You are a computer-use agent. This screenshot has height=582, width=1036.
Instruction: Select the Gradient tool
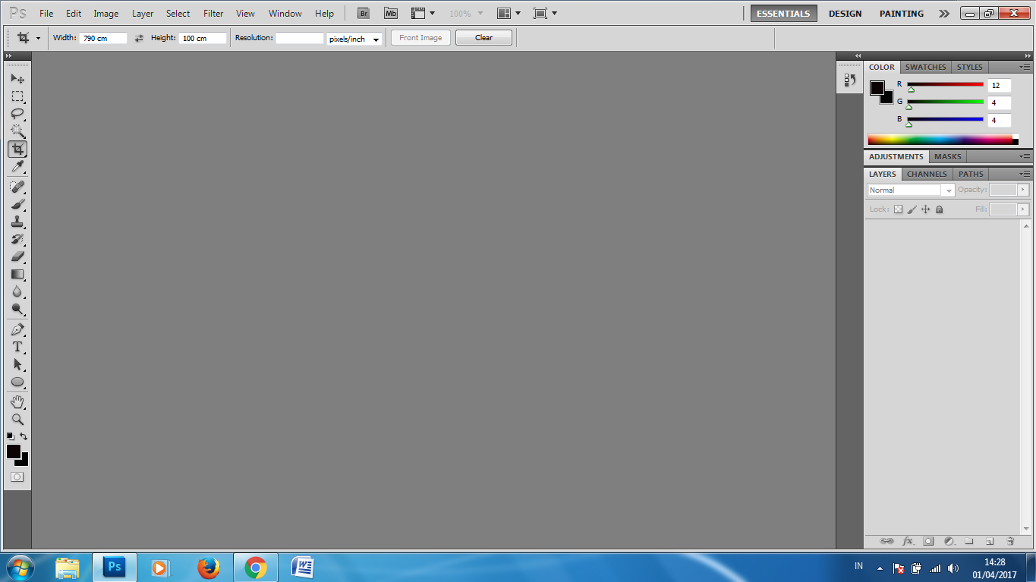pyautogui.click(x=17, y=274)
